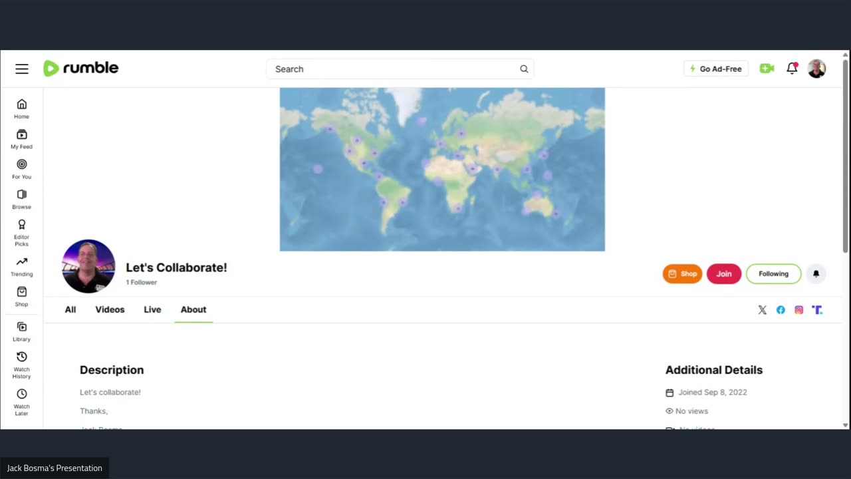
Task: Open Shop in sidebar
Action: click(x=22, y=296)
